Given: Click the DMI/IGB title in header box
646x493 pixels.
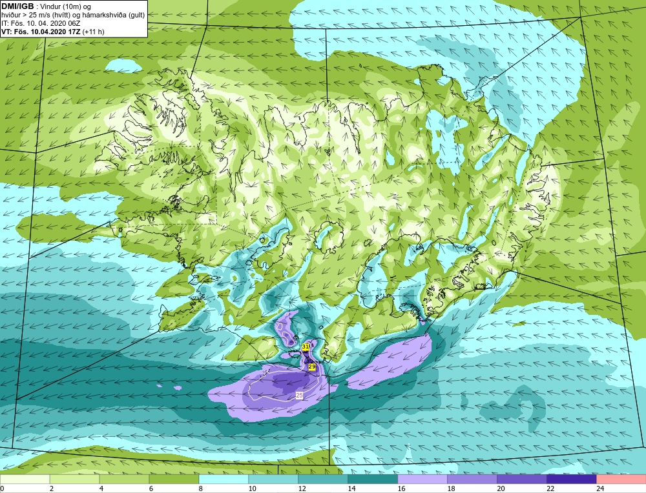Looking at the screenshot, I should (17, 6).
